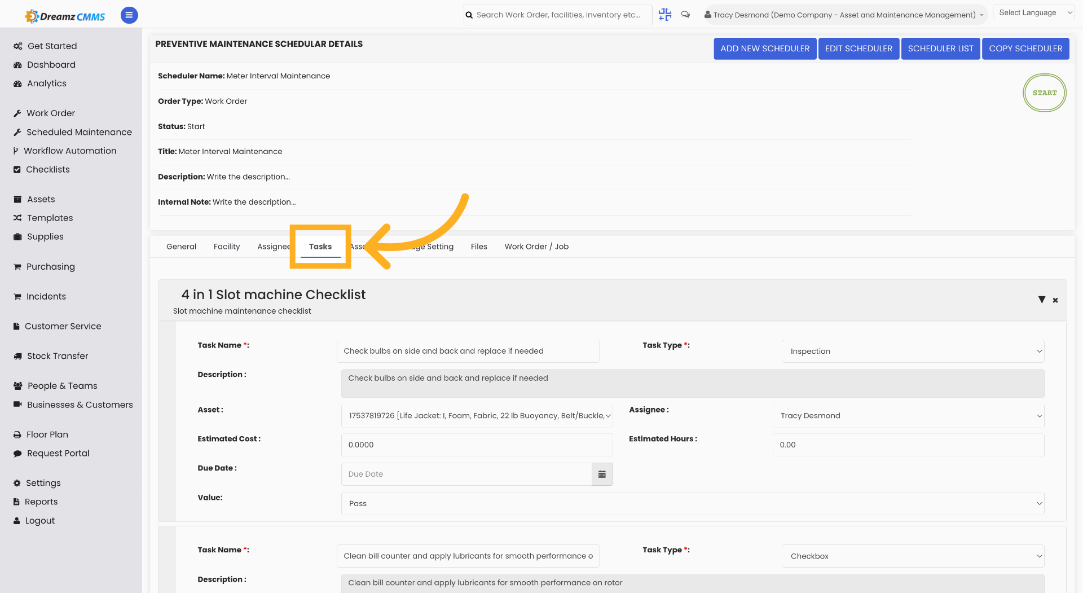The width and height of the screenshot is (1083, 593).
Task: Click the Templates shuffle icon
Action: [17, 218]
